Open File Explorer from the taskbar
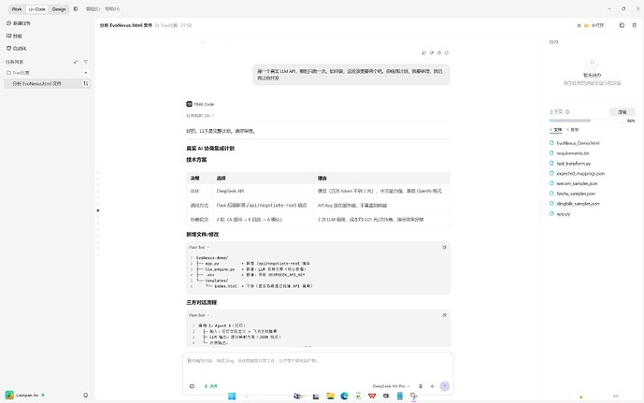The image size is (644, 403). pyautogui.click(x=330, y=396)
